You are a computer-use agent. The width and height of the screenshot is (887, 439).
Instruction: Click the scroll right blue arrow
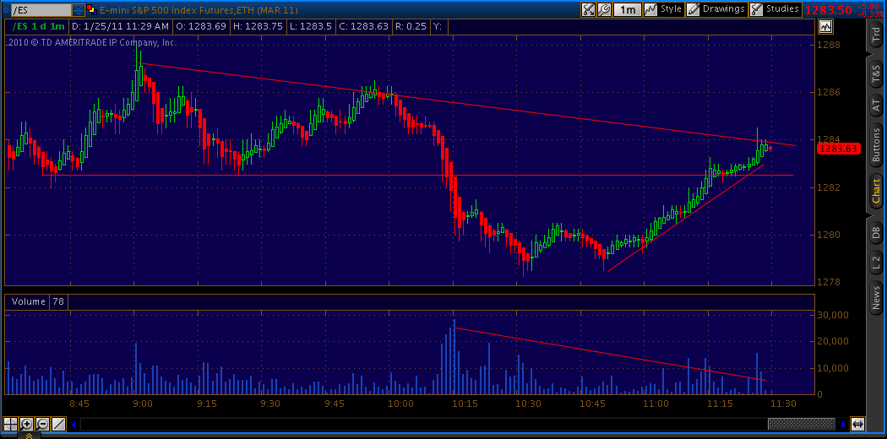click(x=843, y=424)
